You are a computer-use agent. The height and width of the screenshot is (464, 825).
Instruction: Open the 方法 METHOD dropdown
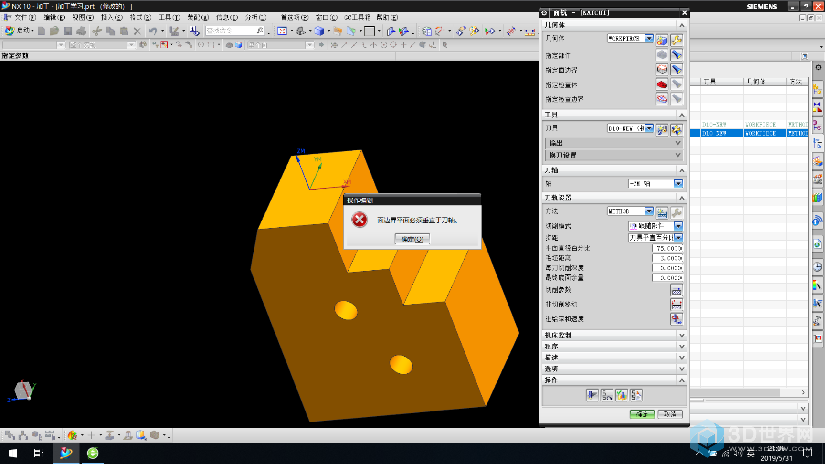(x=649, y=211)
